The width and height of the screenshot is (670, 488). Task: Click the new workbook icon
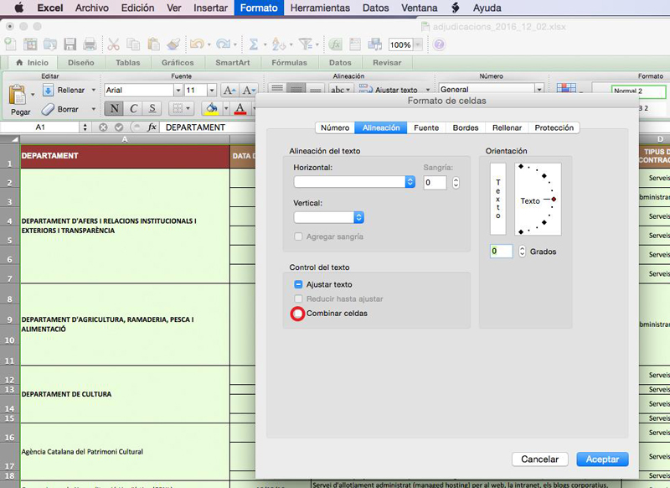[x=10, y=44]
